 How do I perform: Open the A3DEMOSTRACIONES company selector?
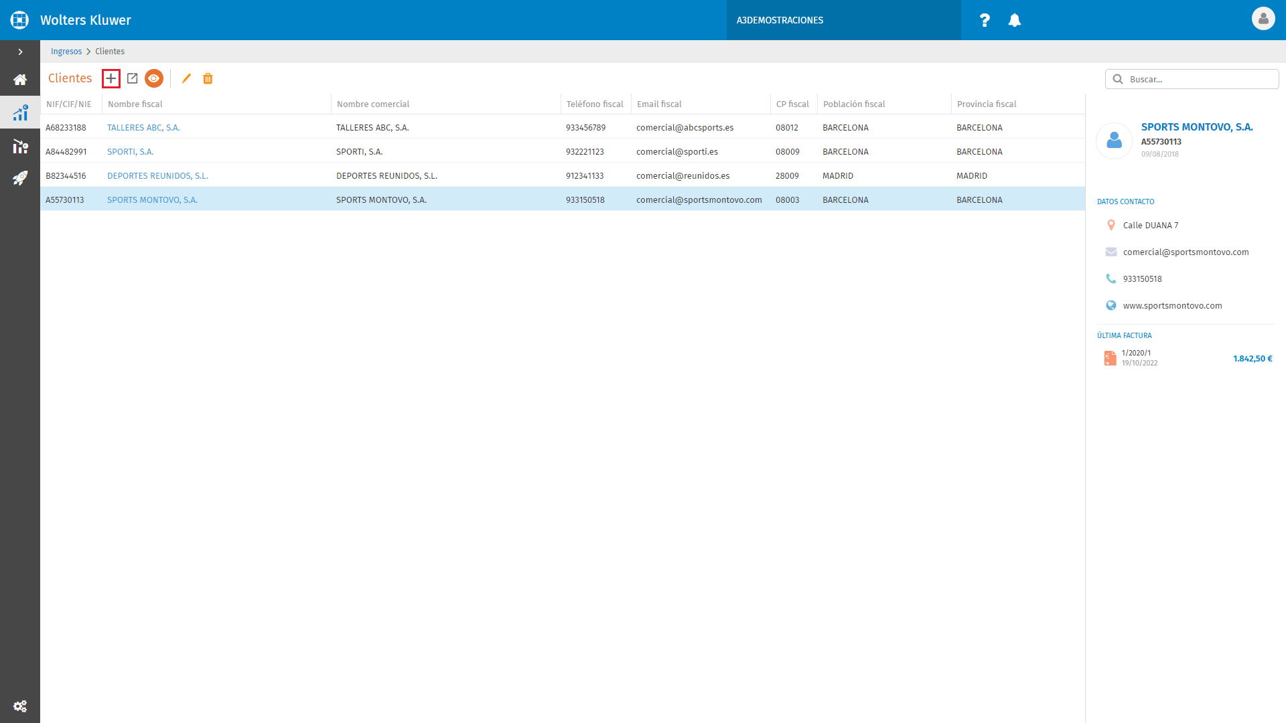[844, 20]
